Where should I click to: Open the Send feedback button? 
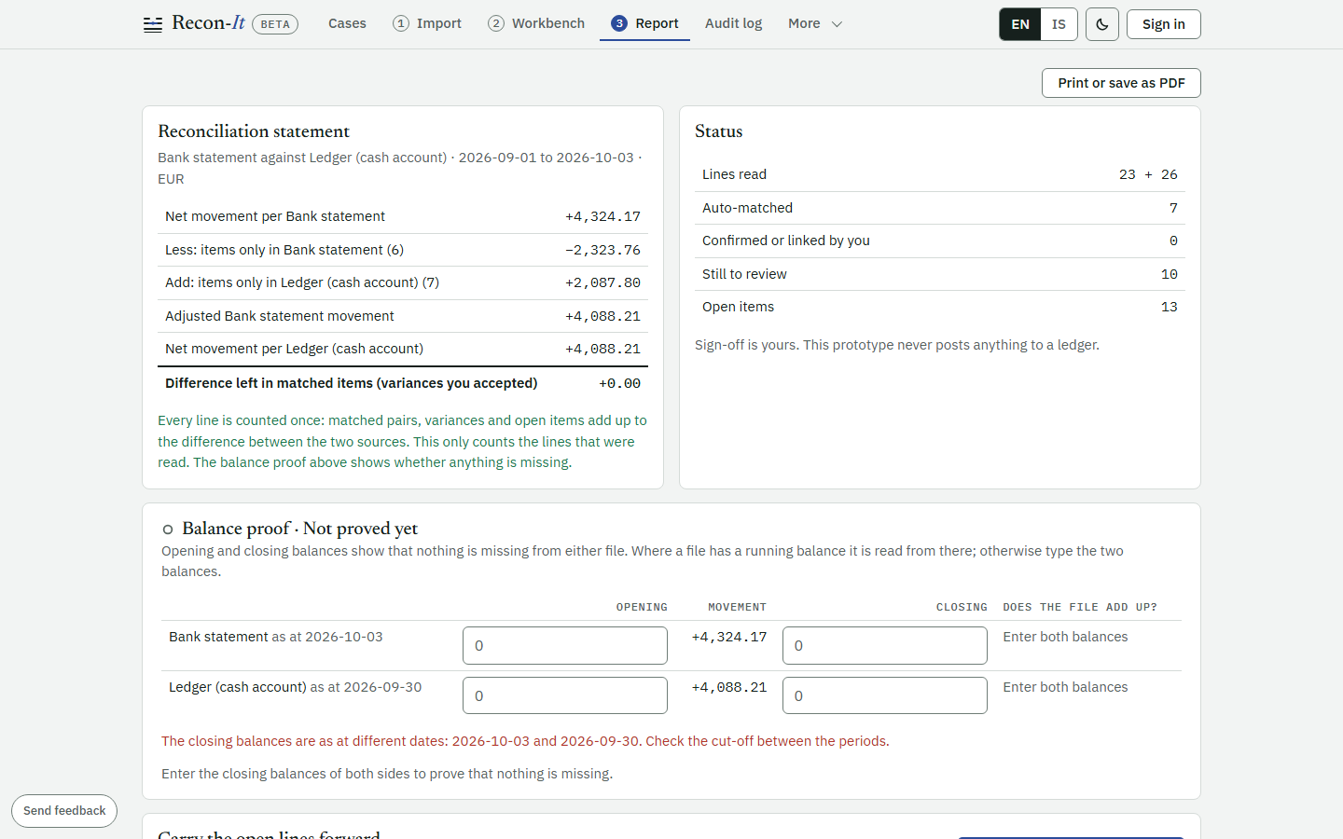64,811
